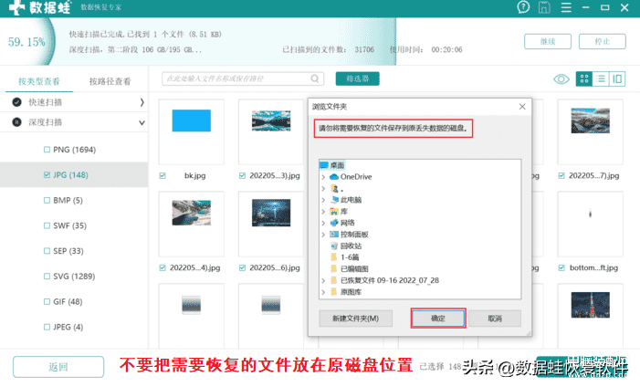Click 取消 in the folder dialog
640x387 pixels.
495,319
